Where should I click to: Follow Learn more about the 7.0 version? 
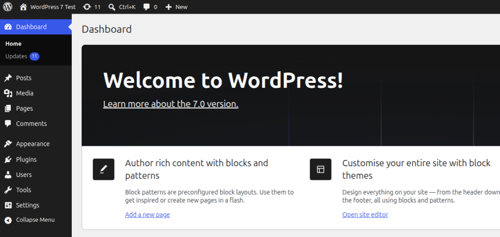tap(170, 104)
